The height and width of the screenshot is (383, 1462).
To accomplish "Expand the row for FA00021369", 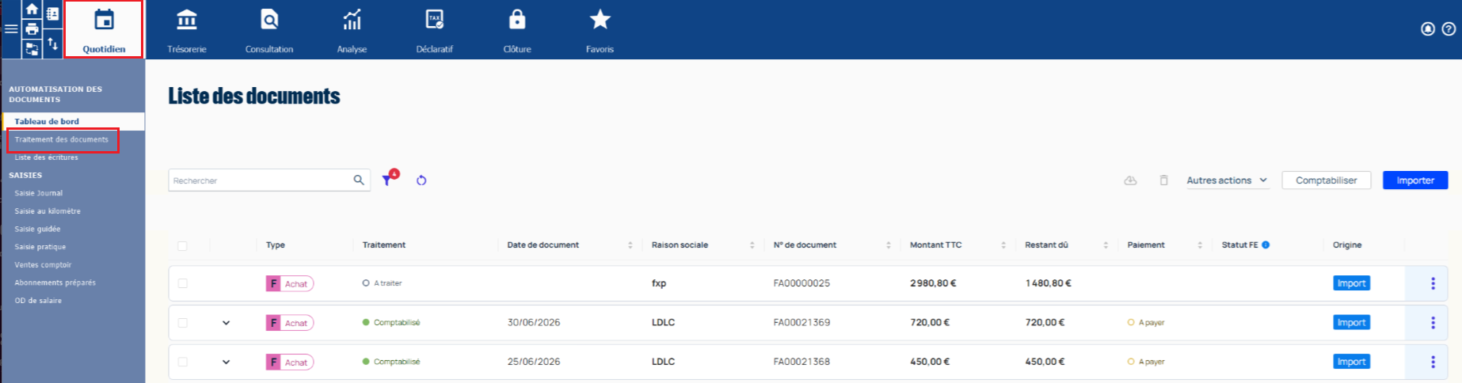I will point(227,323).
